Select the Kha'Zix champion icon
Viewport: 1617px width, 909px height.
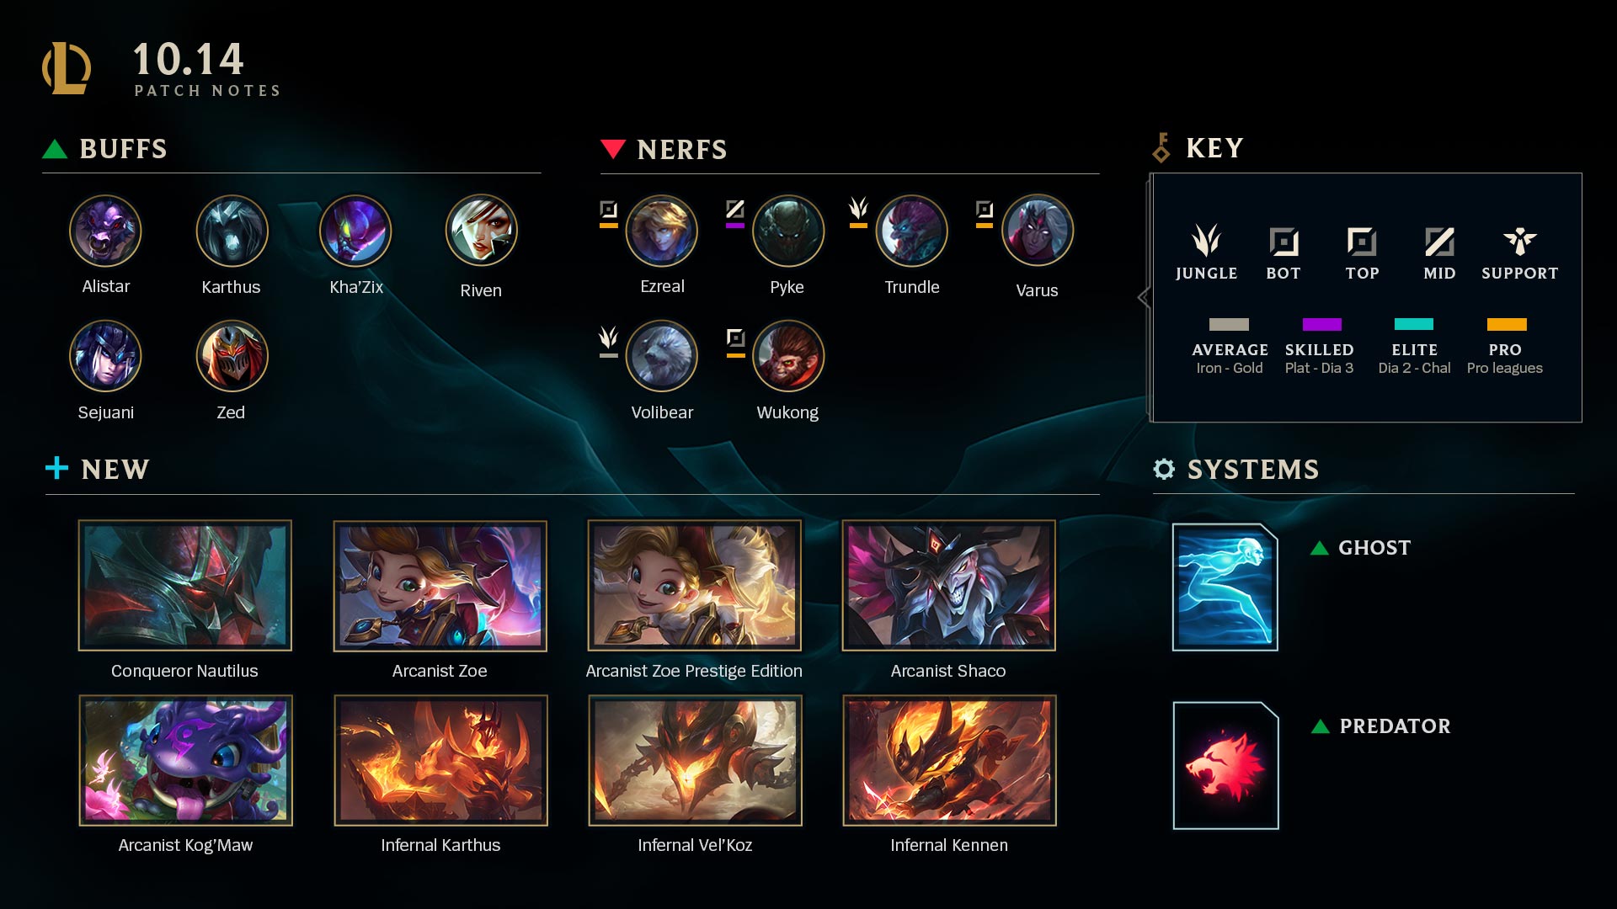click(x=355, y=231)
